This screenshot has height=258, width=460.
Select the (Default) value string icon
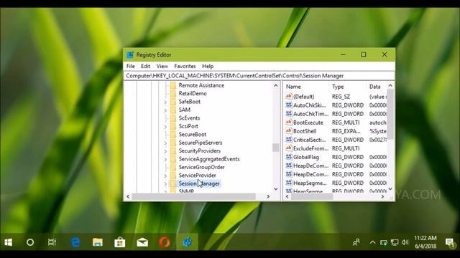(289, 96)
